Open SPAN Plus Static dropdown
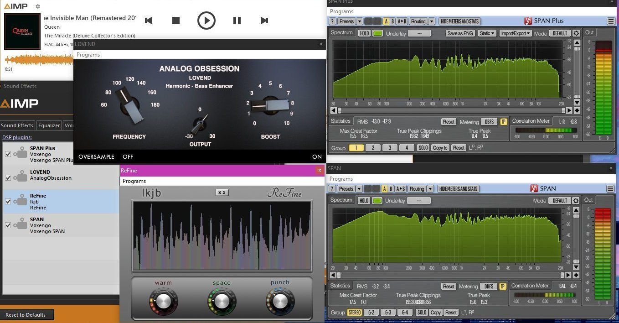This screenshot has height=323, width=619. pyautogui.click(x=487, y=33)
